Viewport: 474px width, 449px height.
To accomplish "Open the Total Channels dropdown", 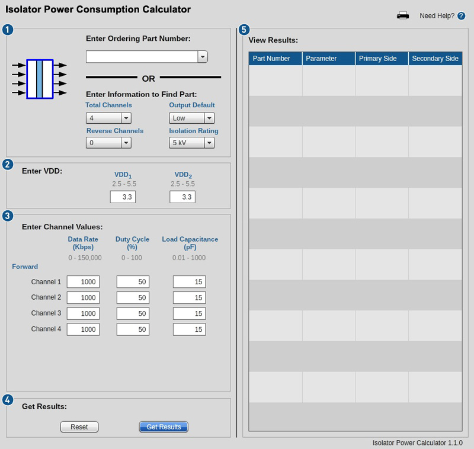I will (x=126, y=118).
